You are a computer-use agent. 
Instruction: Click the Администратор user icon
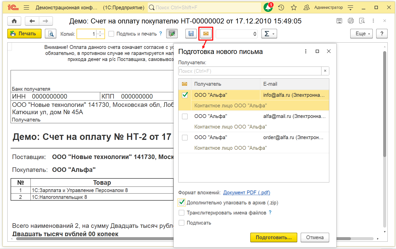click(306, 8)
